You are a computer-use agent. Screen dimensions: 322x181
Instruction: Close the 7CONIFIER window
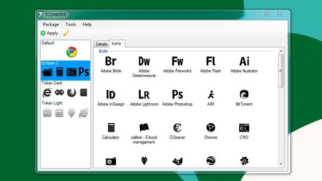click(280, 13)
